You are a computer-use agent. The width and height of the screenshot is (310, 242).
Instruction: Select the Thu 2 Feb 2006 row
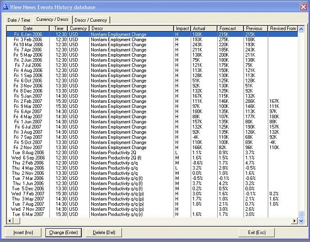pos(152,163)
